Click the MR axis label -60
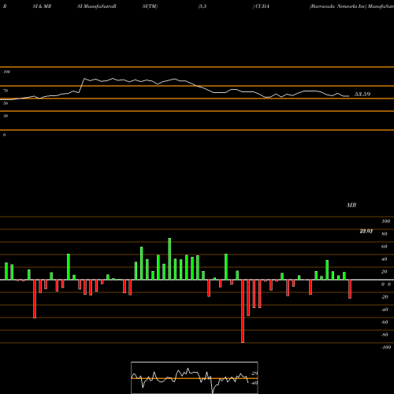This screenshot has height=394, width=394. (x=385, y=322)
